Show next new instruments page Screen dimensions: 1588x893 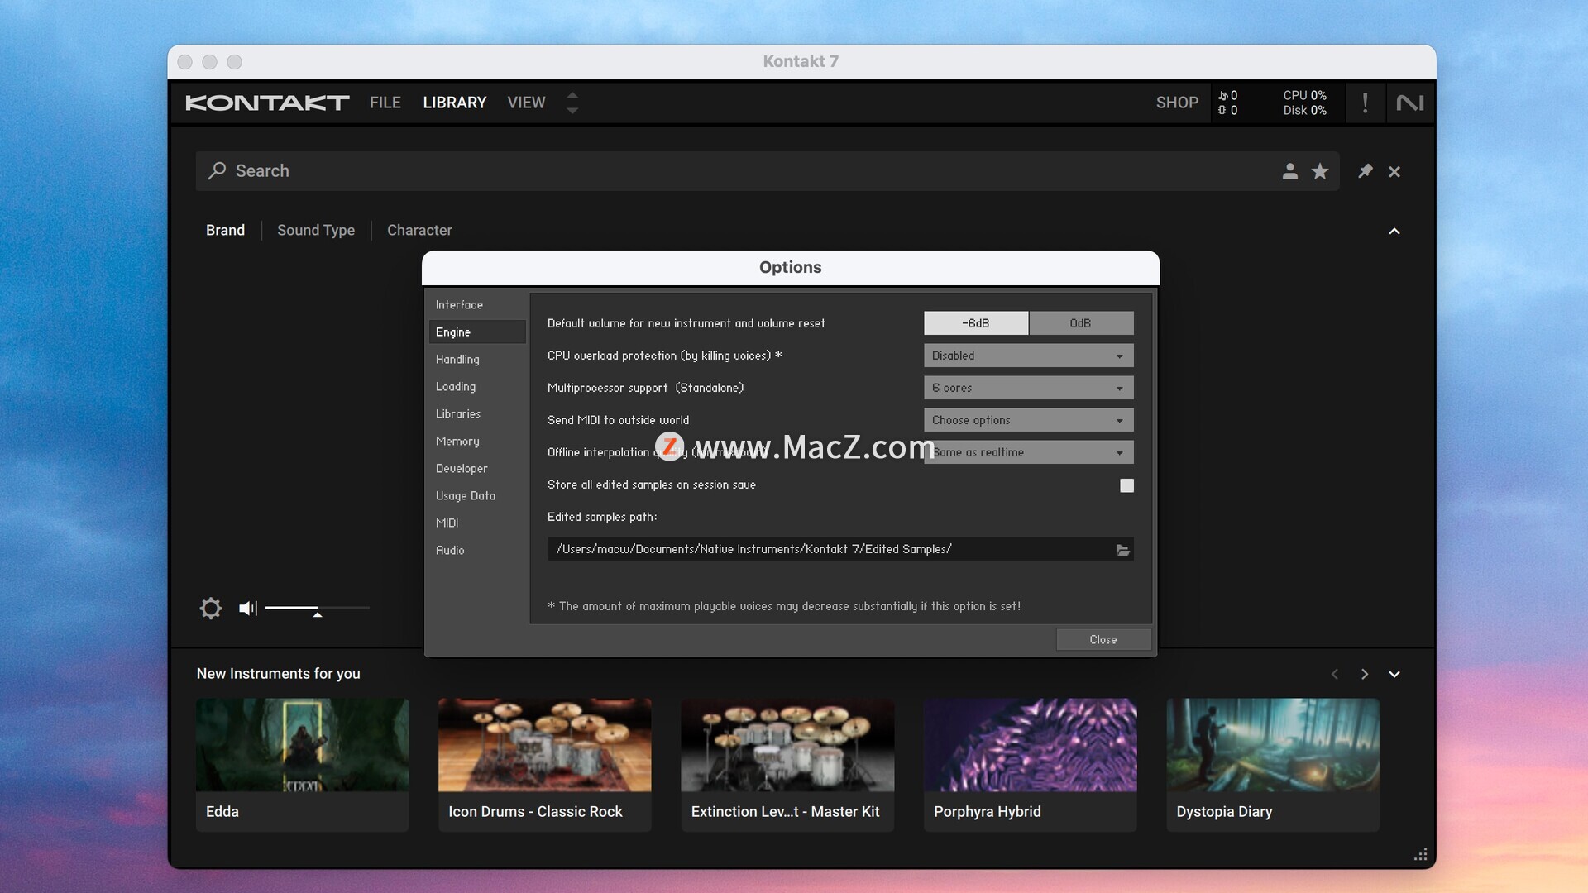[1364, 674]
